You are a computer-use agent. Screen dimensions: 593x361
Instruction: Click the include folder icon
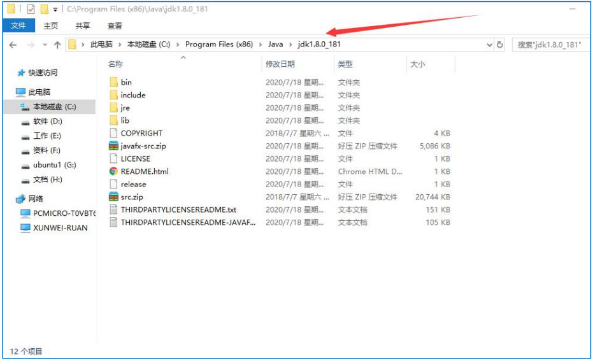click(113, 96)
